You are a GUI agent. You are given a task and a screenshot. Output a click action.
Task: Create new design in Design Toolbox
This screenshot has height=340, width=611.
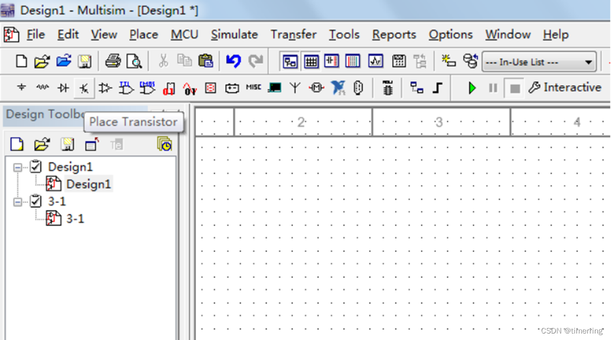click(x=17, y=145)
